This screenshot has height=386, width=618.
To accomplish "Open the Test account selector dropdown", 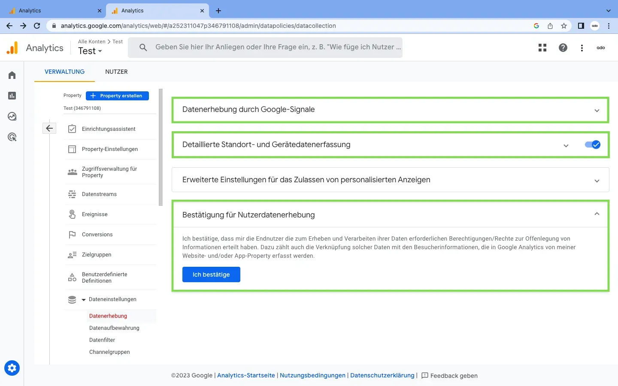I will 90,51.
